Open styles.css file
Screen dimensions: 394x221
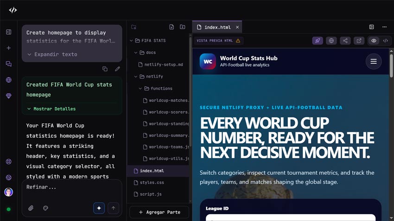coord(149,183)
